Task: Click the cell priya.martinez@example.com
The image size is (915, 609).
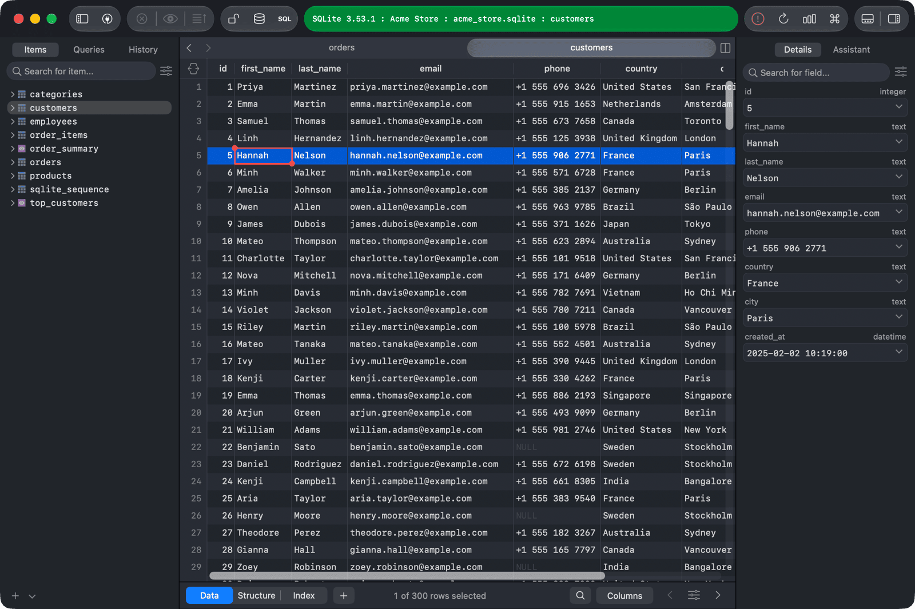Action: pyautogui.click(x=431, y=87)
